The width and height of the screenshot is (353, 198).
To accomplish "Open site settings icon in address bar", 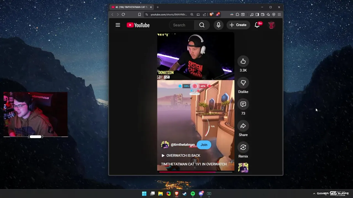I will pos(147,15).
